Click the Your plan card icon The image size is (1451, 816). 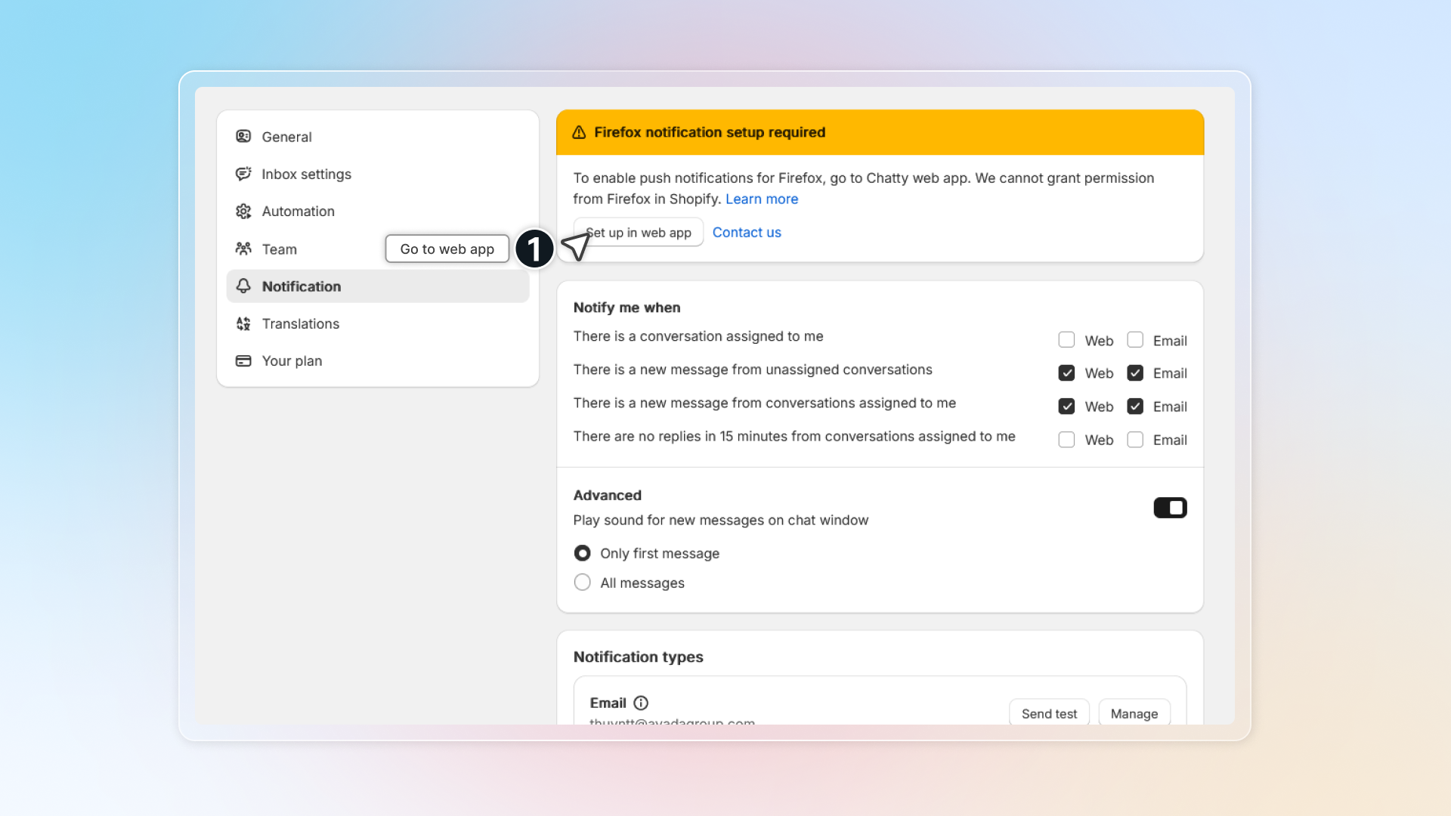243,361
